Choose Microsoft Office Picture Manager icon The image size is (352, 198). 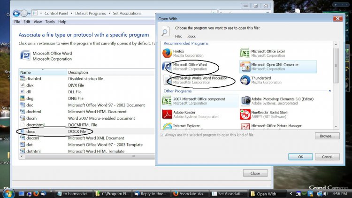(245, 126)
